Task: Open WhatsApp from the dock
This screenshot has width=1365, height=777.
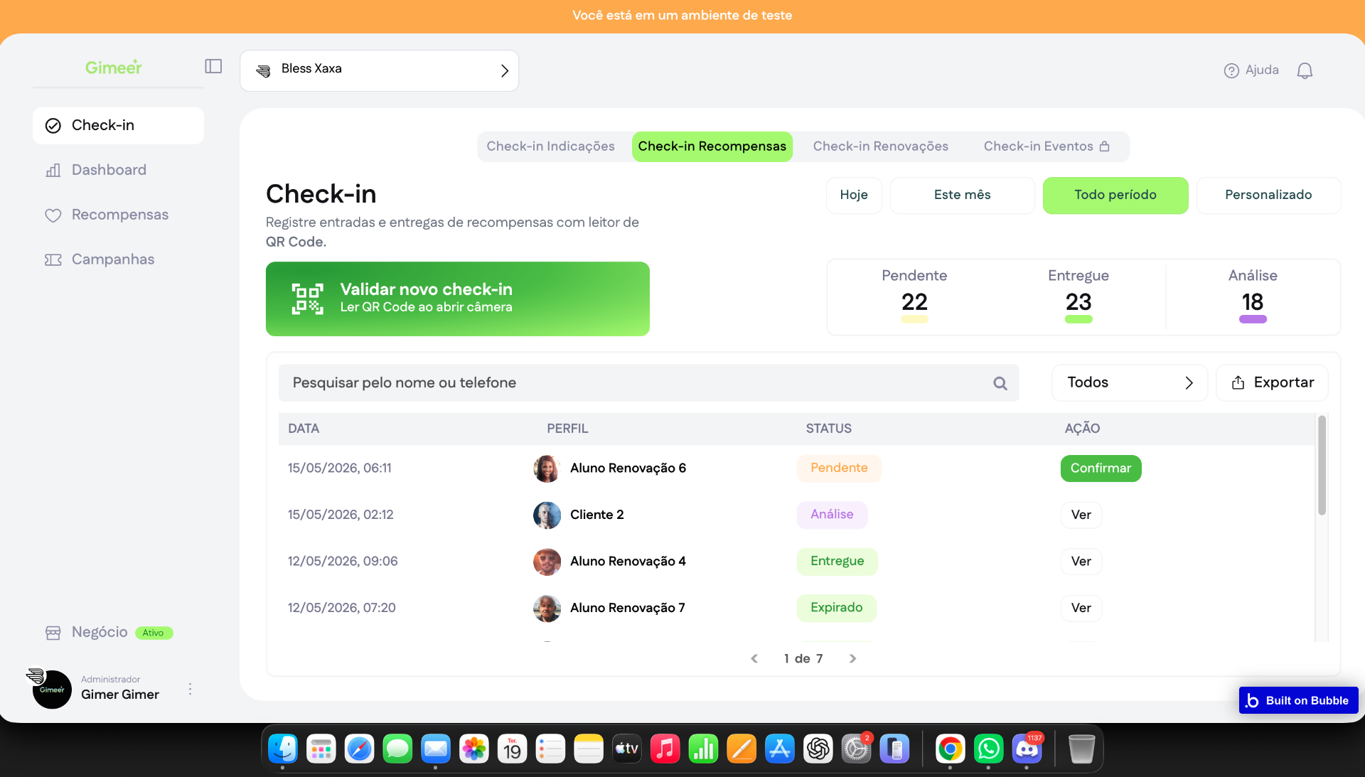Action: click(988, 749)
